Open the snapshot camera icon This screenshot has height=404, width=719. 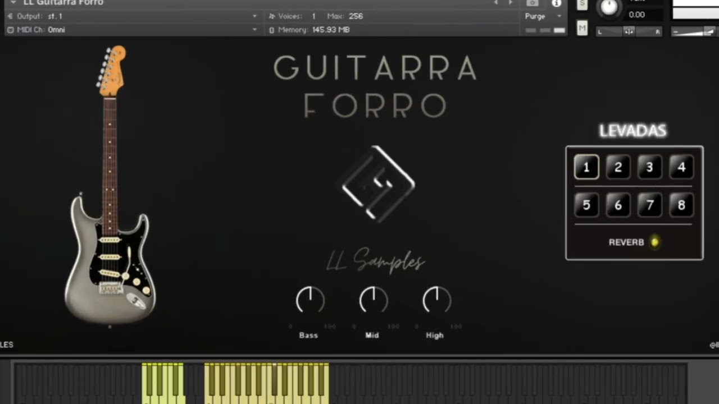pyautogui.click(x=532, y=3)
